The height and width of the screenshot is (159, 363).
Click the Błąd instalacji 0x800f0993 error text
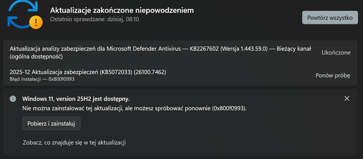pyautogui.click(x=42, y=79)
